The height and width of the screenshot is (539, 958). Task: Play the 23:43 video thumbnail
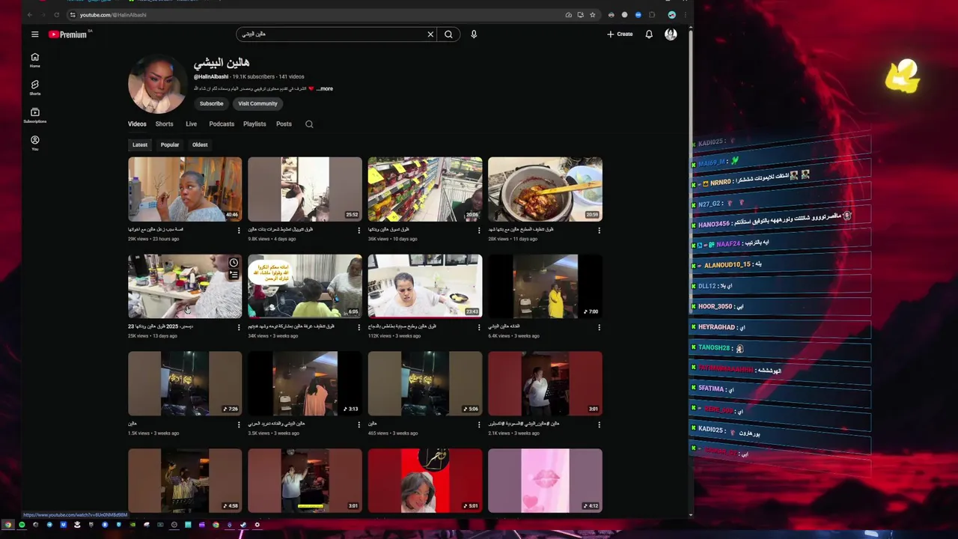(x=425, y=287)
